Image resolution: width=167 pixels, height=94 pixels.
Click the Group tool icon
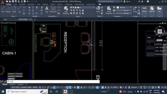135,9
